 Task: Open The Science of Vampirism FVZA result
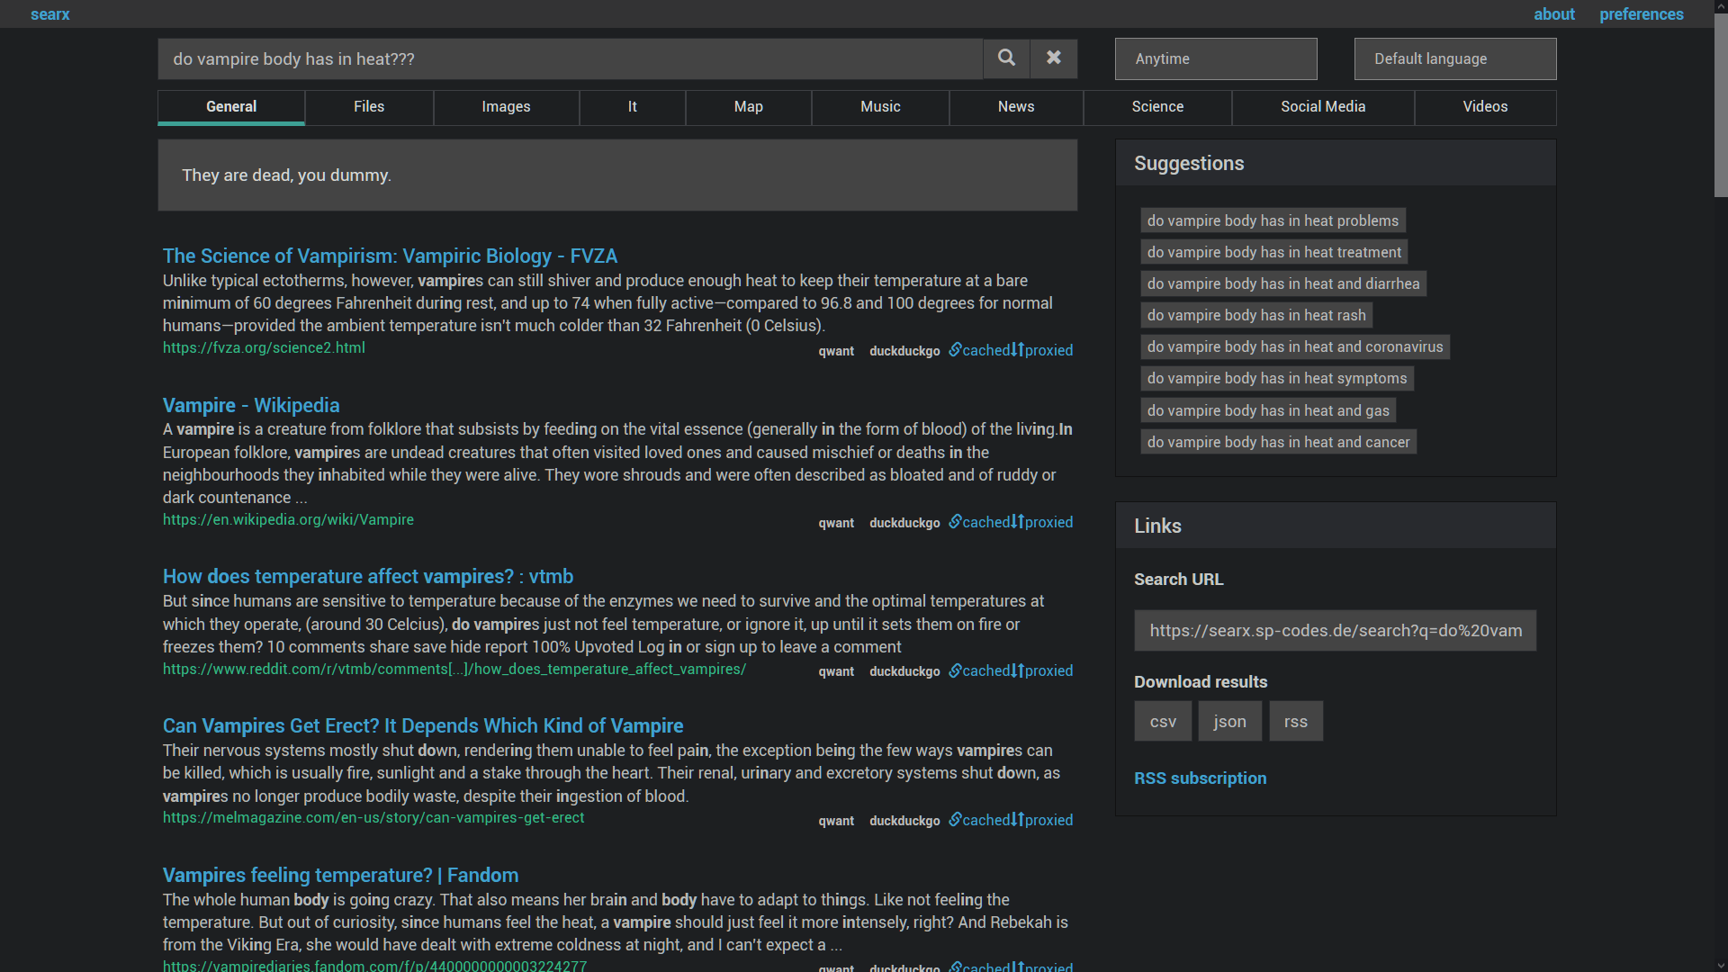[x=390, y=256]
